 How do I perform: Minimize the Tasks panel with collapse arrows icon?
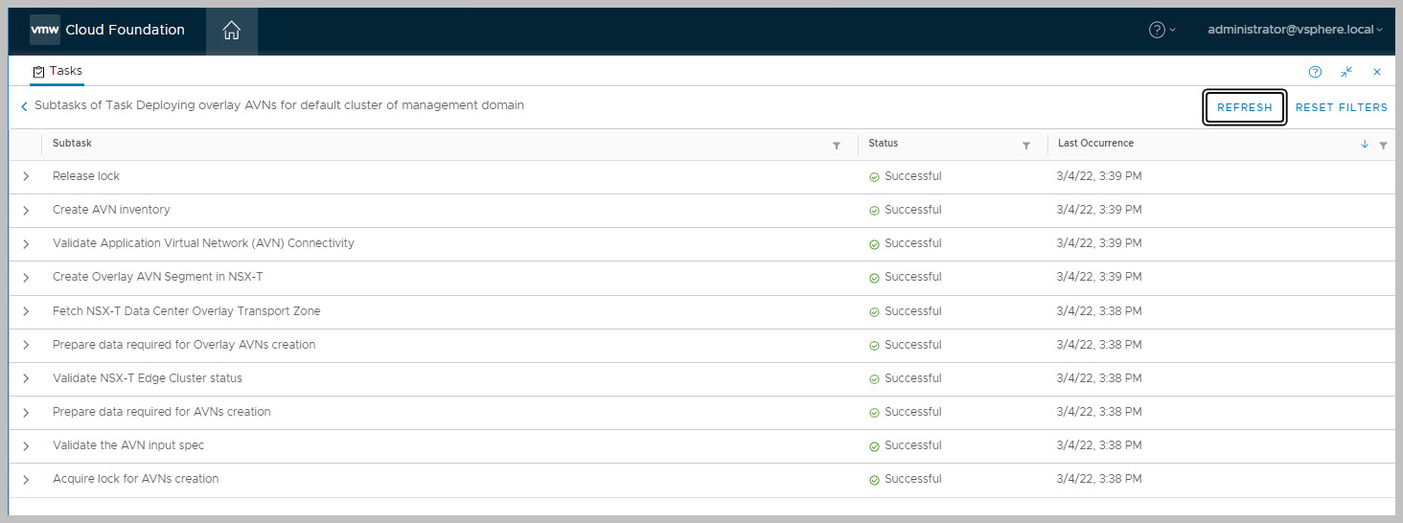[x=1346, y=72]
